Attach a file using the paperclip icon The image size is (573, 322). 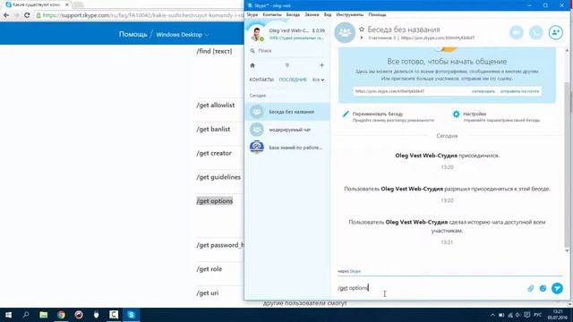pyautogui.click(x=530, y=288)
